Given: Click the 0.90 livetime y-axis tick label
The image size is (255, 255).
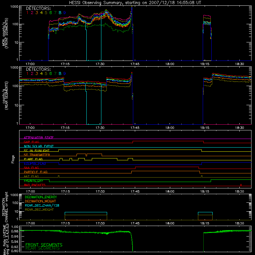Looking at the screenshot, I should coord(15,251).
